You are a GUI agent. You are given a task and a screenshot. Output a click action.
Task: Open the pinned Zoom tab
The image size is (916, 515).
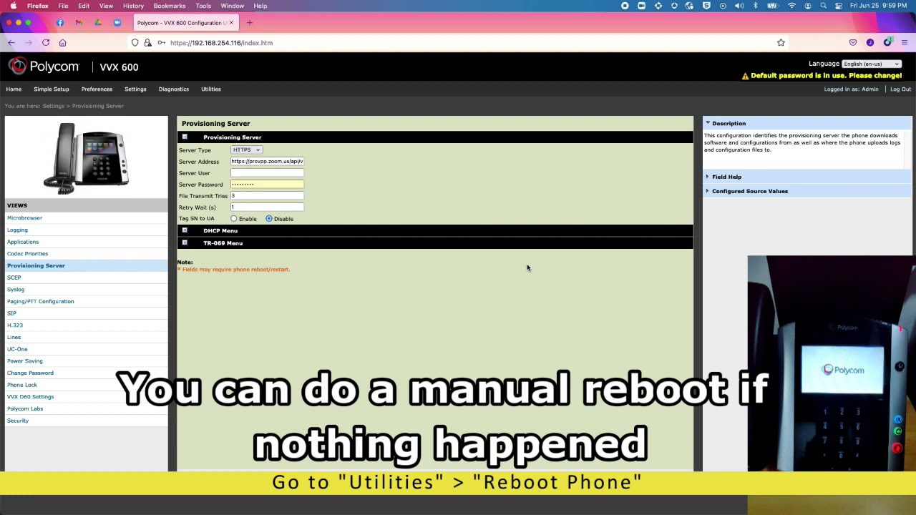pyautogui.click(x=117, y=23)
